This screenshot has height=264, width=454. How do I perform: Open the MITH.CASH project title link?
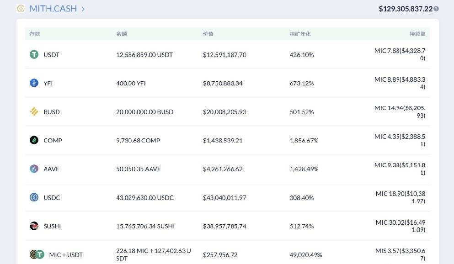coord(53,9)
